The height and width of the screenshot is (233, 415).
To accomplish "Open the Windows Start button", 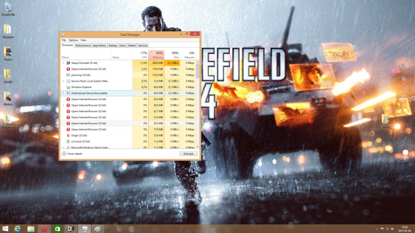I will click(x=5, y=228).
